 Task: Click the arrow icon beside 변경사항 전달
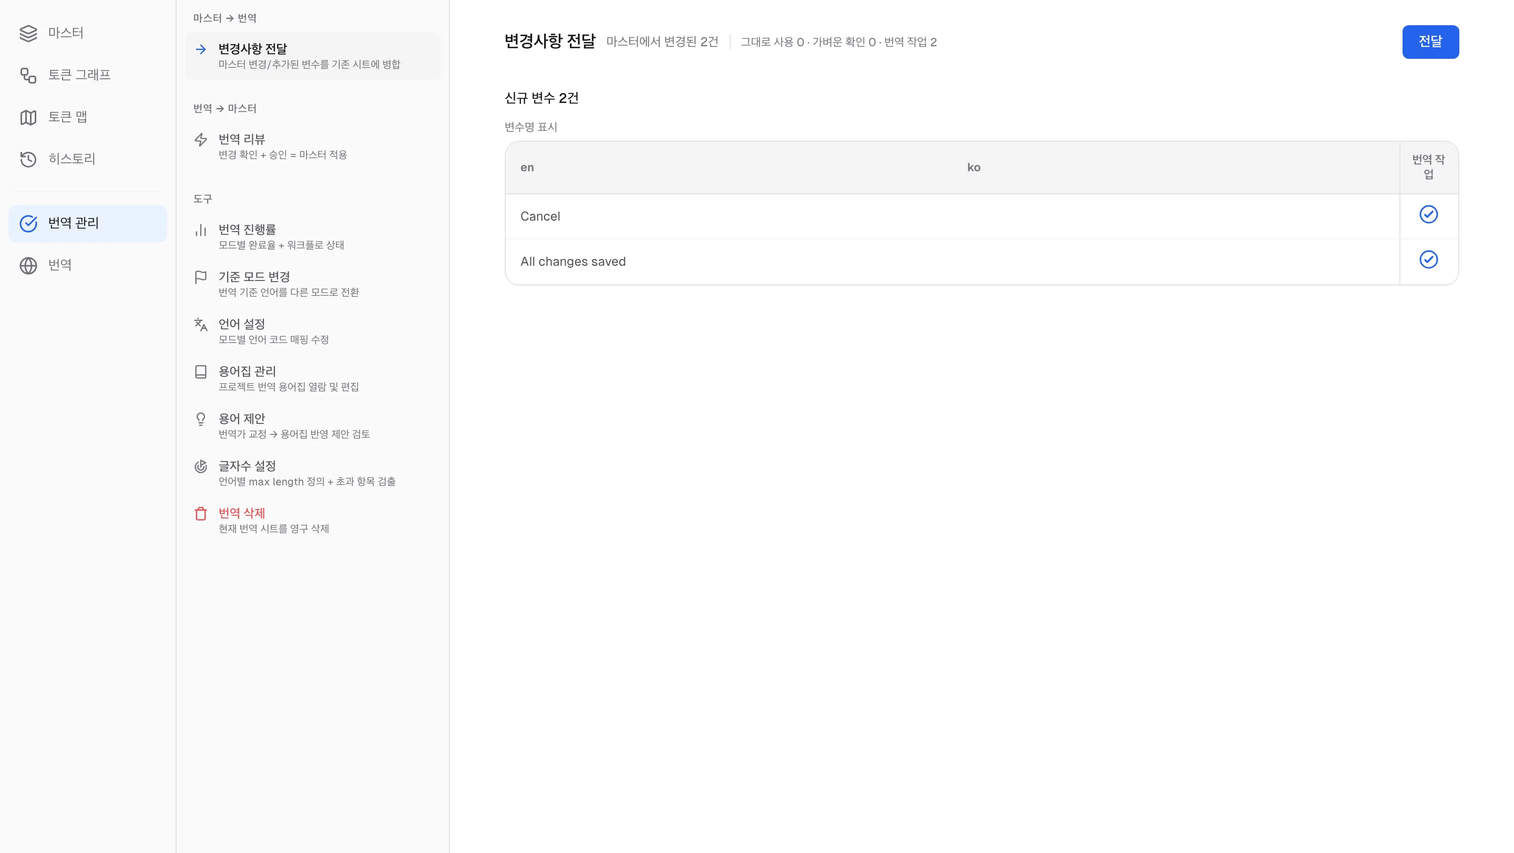pyautogui.click(x=201, y=49)
